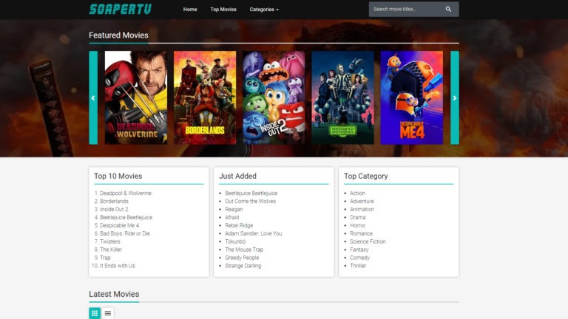The height and width of the screenshot is (319, 568).
Task: Click the Top Category heading
Action: (366, 176)
